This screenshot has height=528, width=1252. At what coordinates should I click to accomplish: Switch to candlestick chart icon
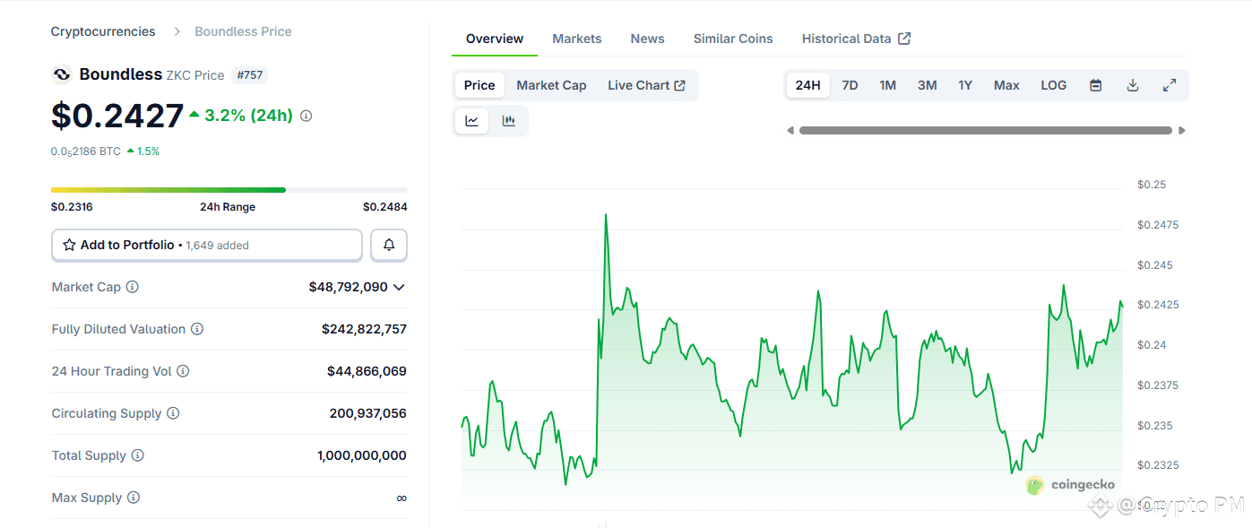[x=509, y=121]
